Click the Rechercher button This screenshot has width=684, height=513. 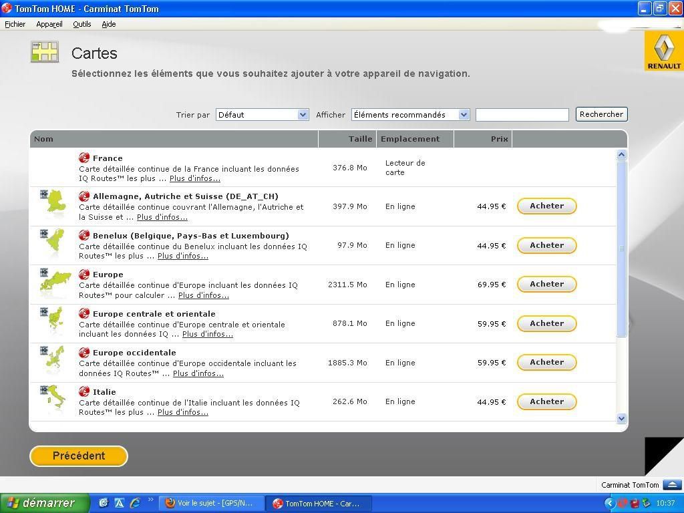602,114
